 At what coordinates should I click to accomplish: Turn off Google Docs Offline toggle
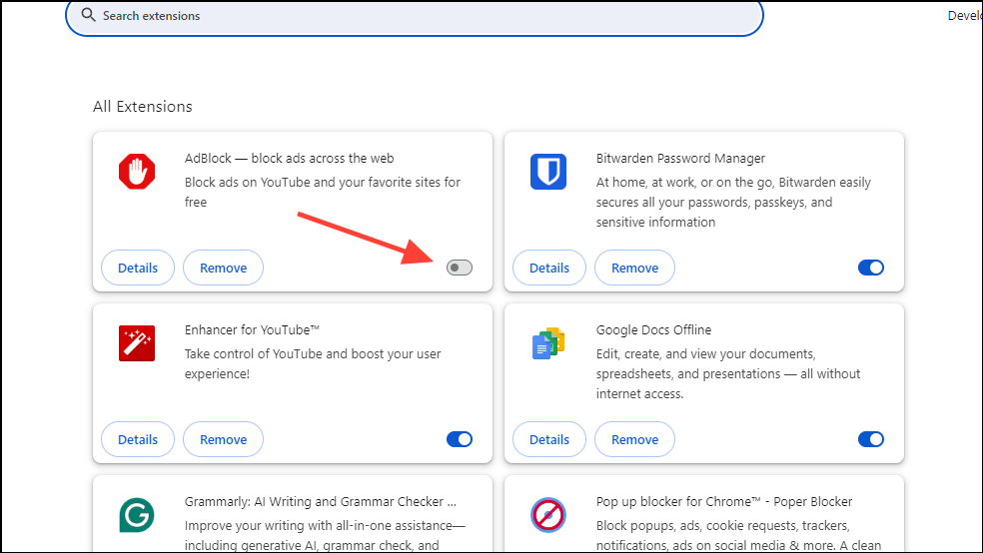(x=871, y=439)
